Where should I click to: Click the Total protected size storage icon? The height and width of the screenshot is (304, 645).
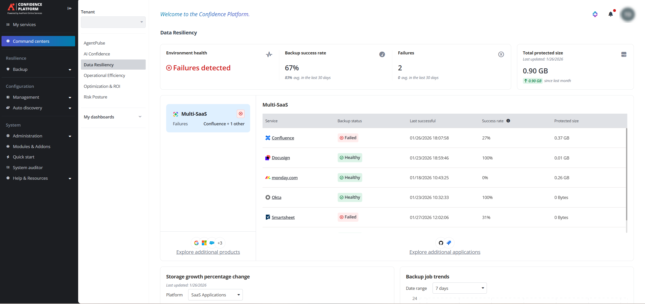coord(624,54)
